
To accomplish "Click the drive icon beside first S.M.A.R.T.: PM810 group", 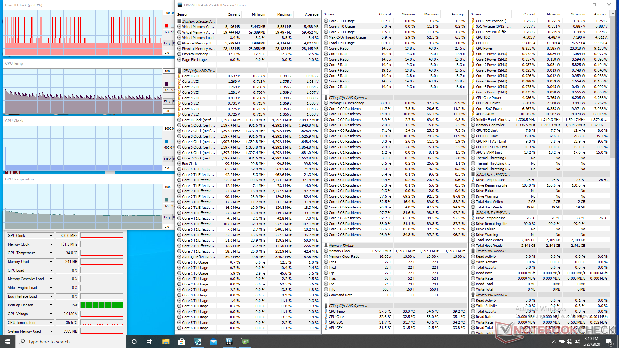I will tap(473, 174).
